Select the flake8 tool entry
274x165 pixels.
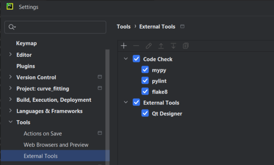[160, 91]
